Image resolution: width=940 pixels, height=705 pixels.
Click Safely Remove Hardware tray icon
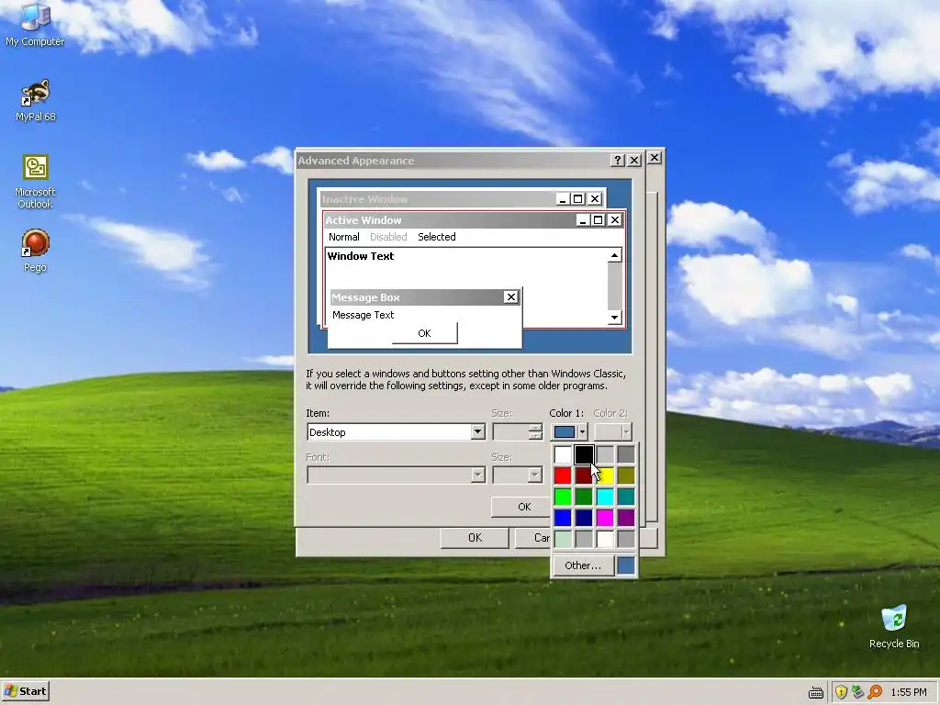pyautogui.click(x=857, y=692)
